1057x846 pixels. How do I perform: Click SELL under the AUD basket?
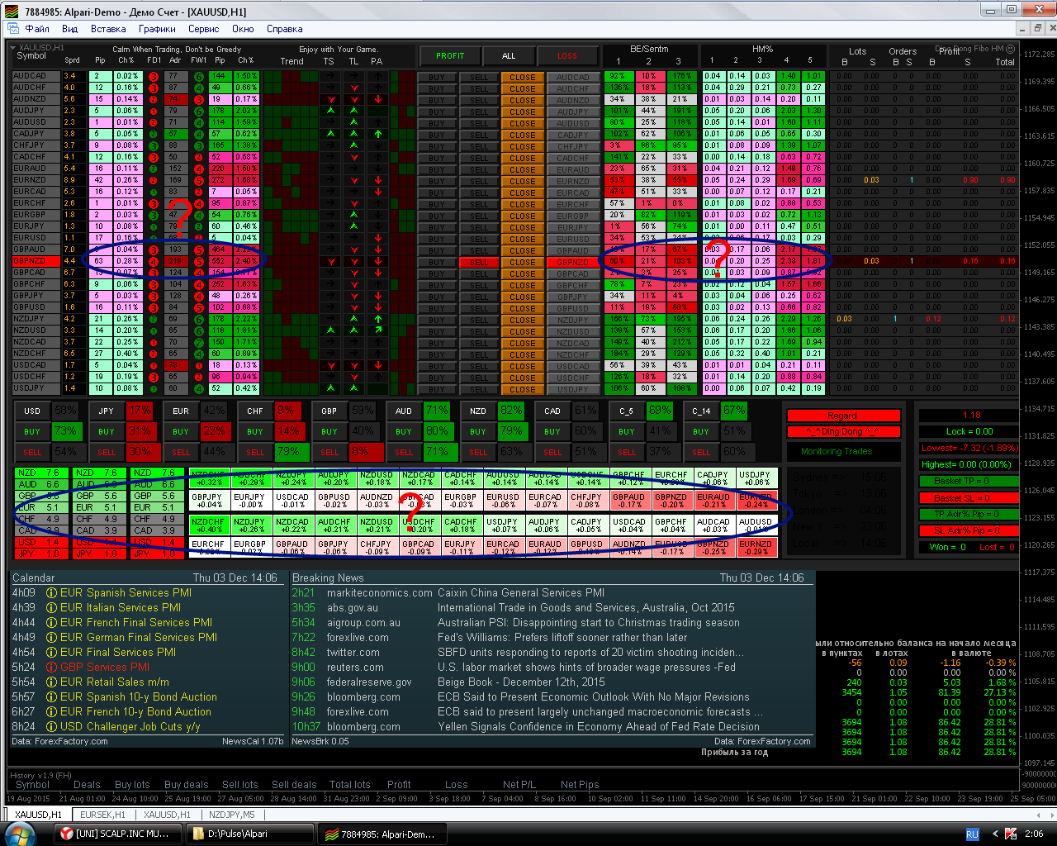tap(404, 452)
